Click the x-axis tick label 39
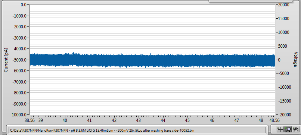The width and height of the screenshot is (301, 135). tap(40, 120)
